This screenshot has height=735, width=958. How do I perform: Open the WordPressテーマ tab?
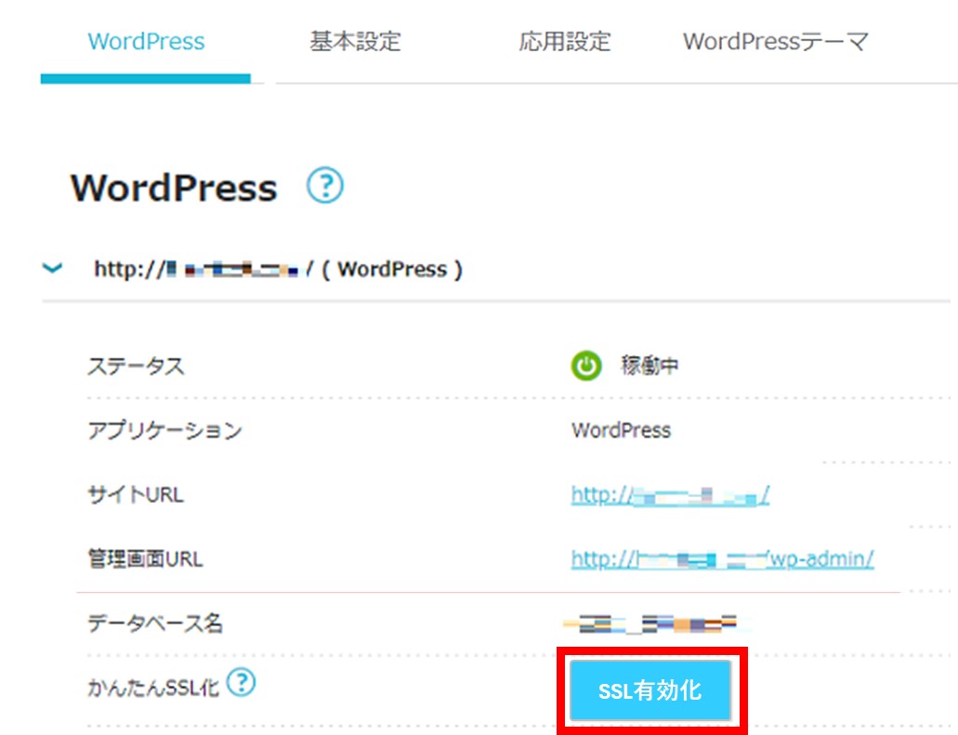[x=775, y=42]
